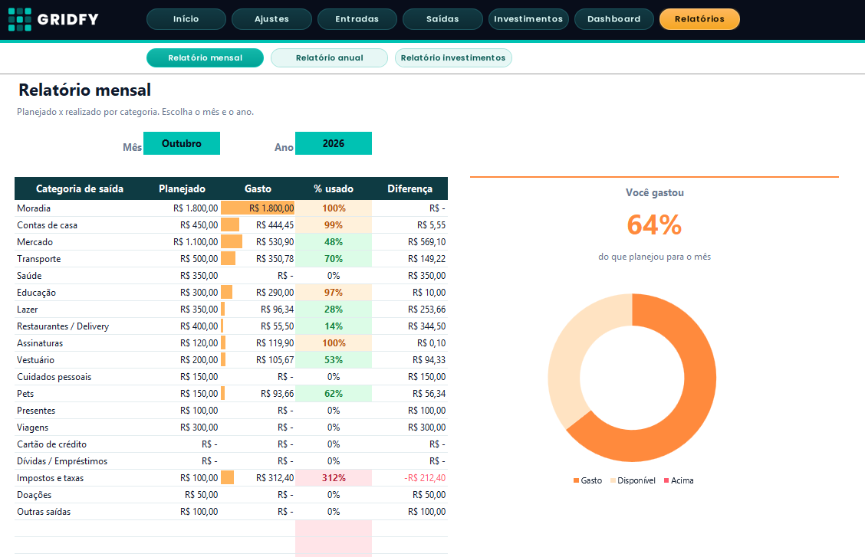Viewport: 865px width, 557px height.
Task: Click the Gridfy logo icon
Action: click(x=20, y=19)
